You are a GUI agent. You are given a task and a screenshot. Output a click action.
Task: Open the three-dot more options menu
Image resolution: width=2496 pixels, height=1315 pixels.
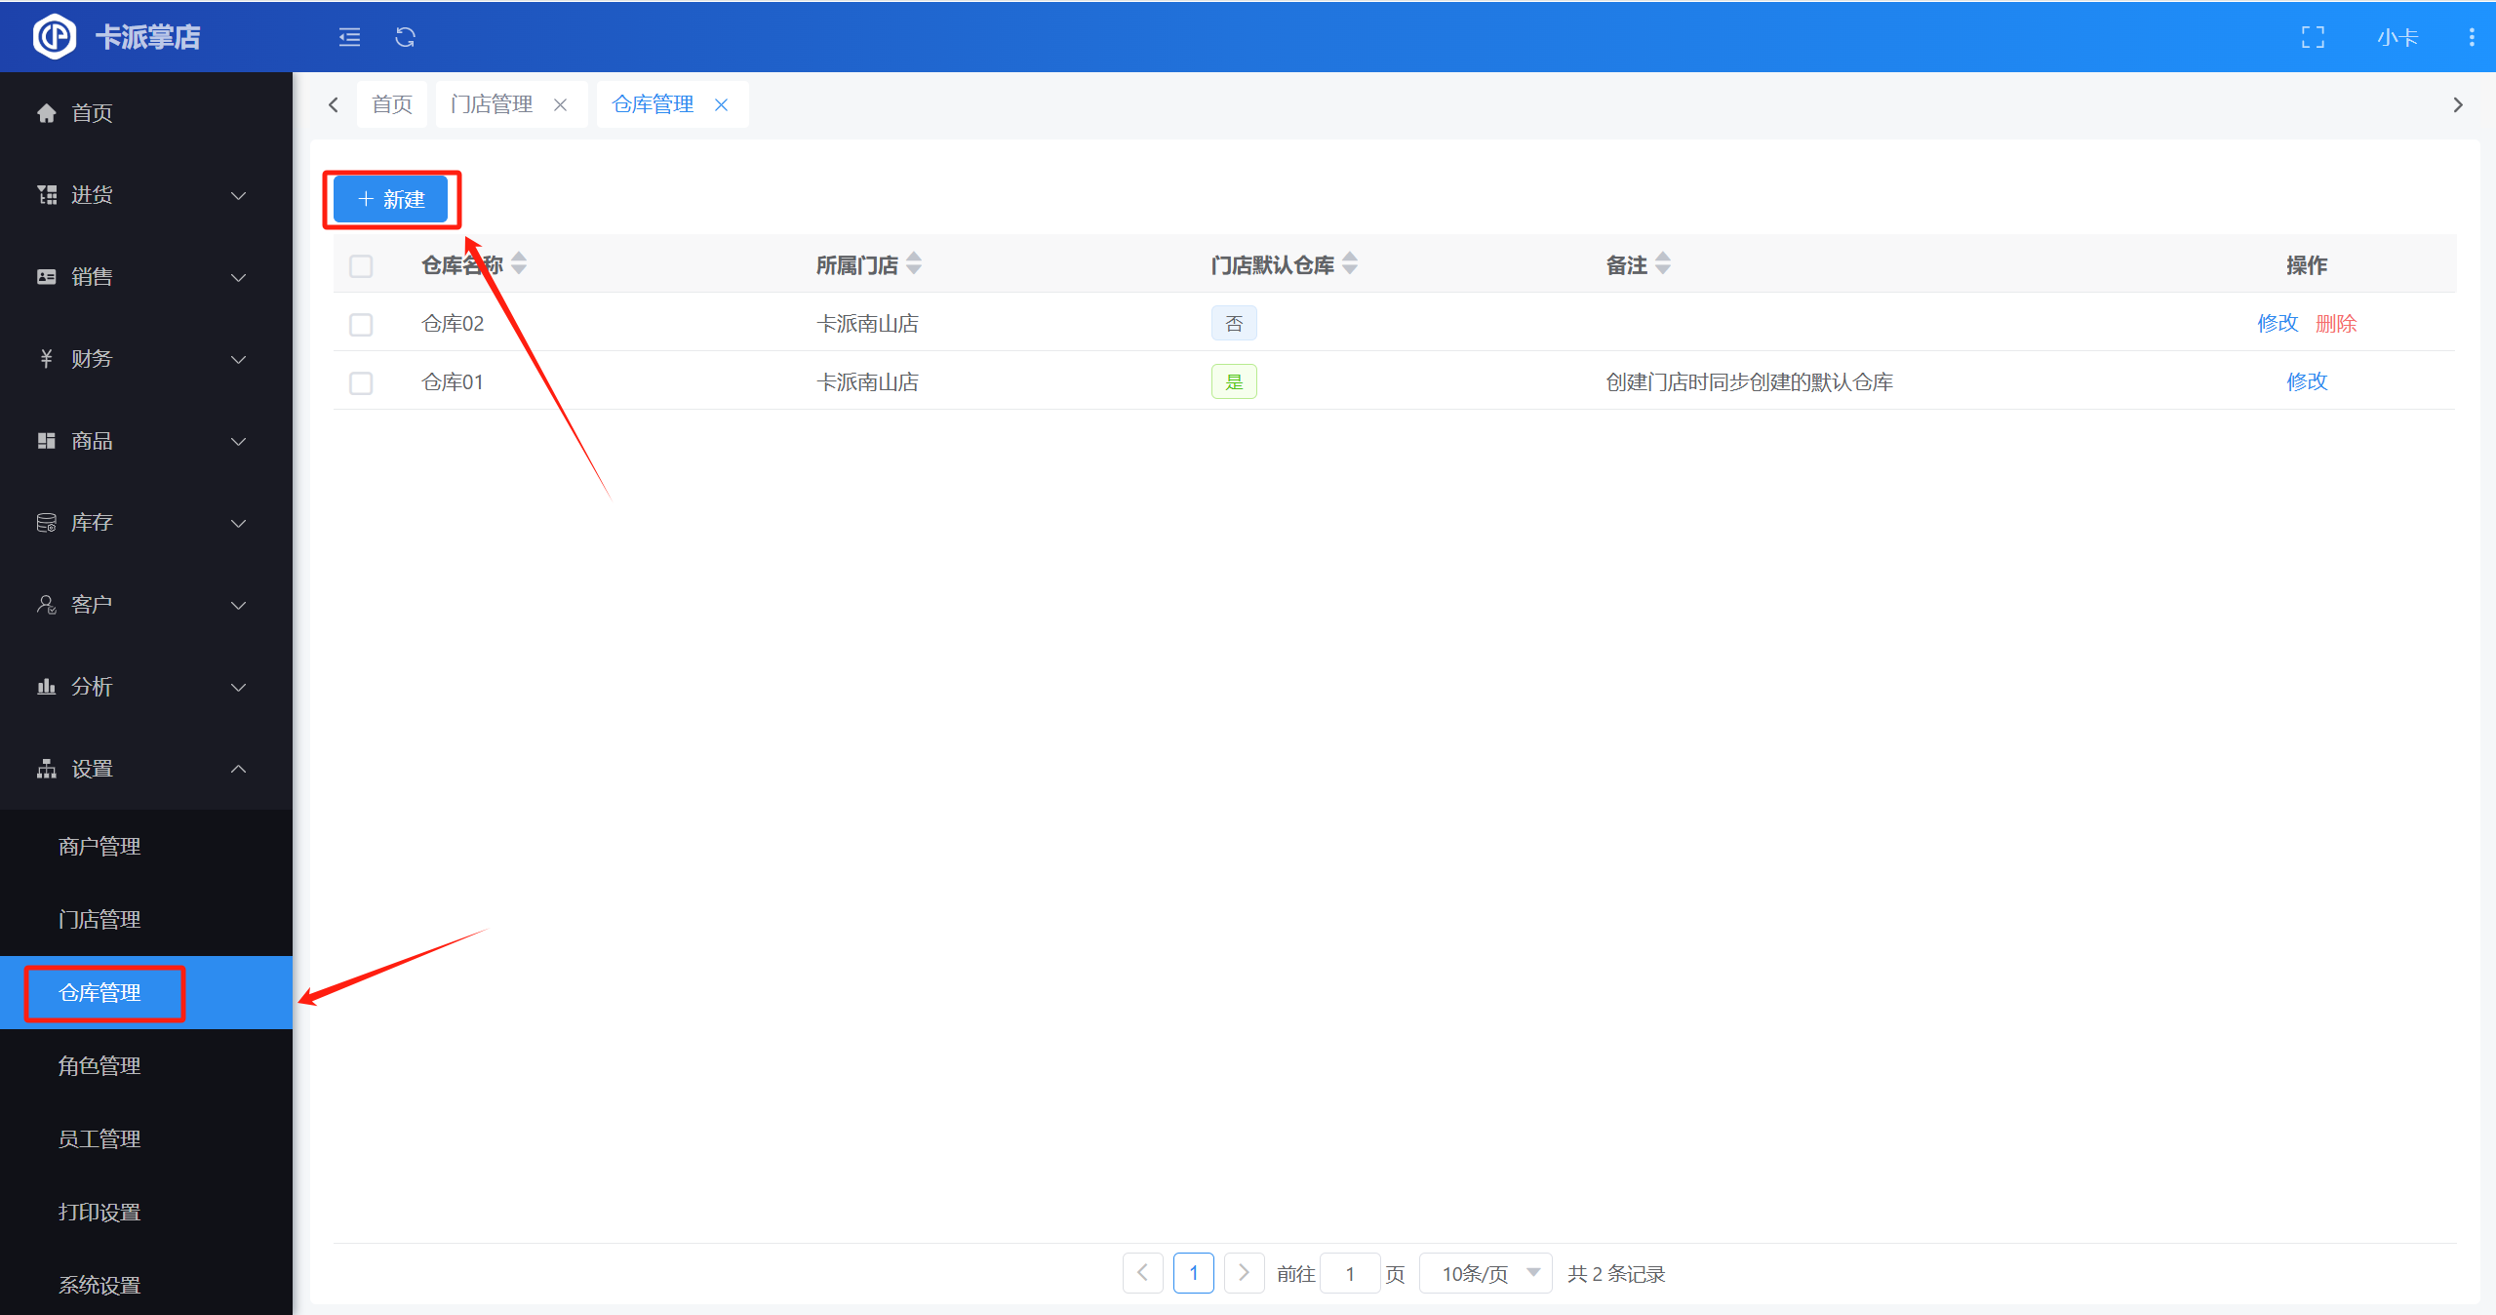click(2471, 37)
